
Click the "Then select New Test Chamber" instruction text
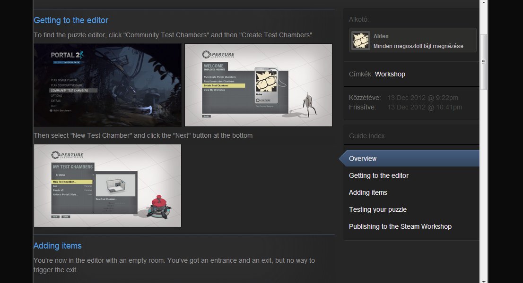[143, 136]
